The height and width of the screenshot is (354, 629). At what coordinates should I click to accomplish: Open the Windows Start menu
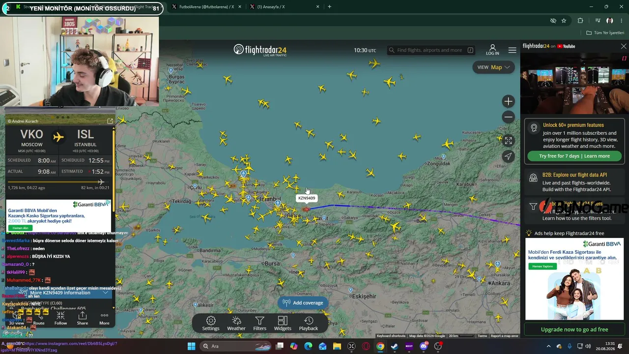pyautogui.click(x=192, y=346)
